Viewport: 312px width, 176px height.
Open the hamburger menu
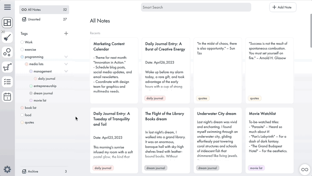coord(7,7)
